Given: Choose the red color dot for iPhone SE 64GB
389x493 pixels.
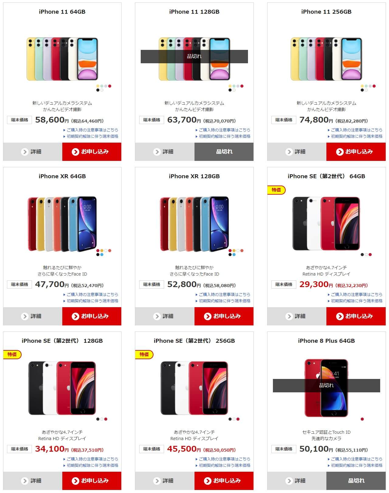Looking at the screenshot, I should pos(370,255).
